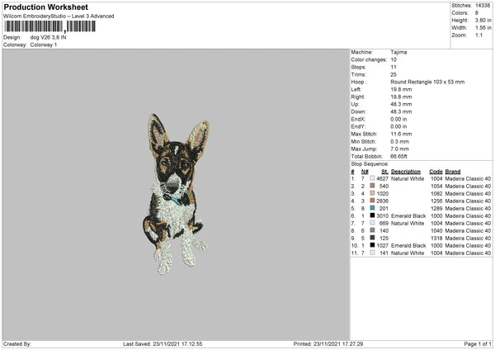Image resolution: width=495 pixels, height=350 pixels.
Task: Click the dog embroidery design preview
Action: [x=176, y=194]
